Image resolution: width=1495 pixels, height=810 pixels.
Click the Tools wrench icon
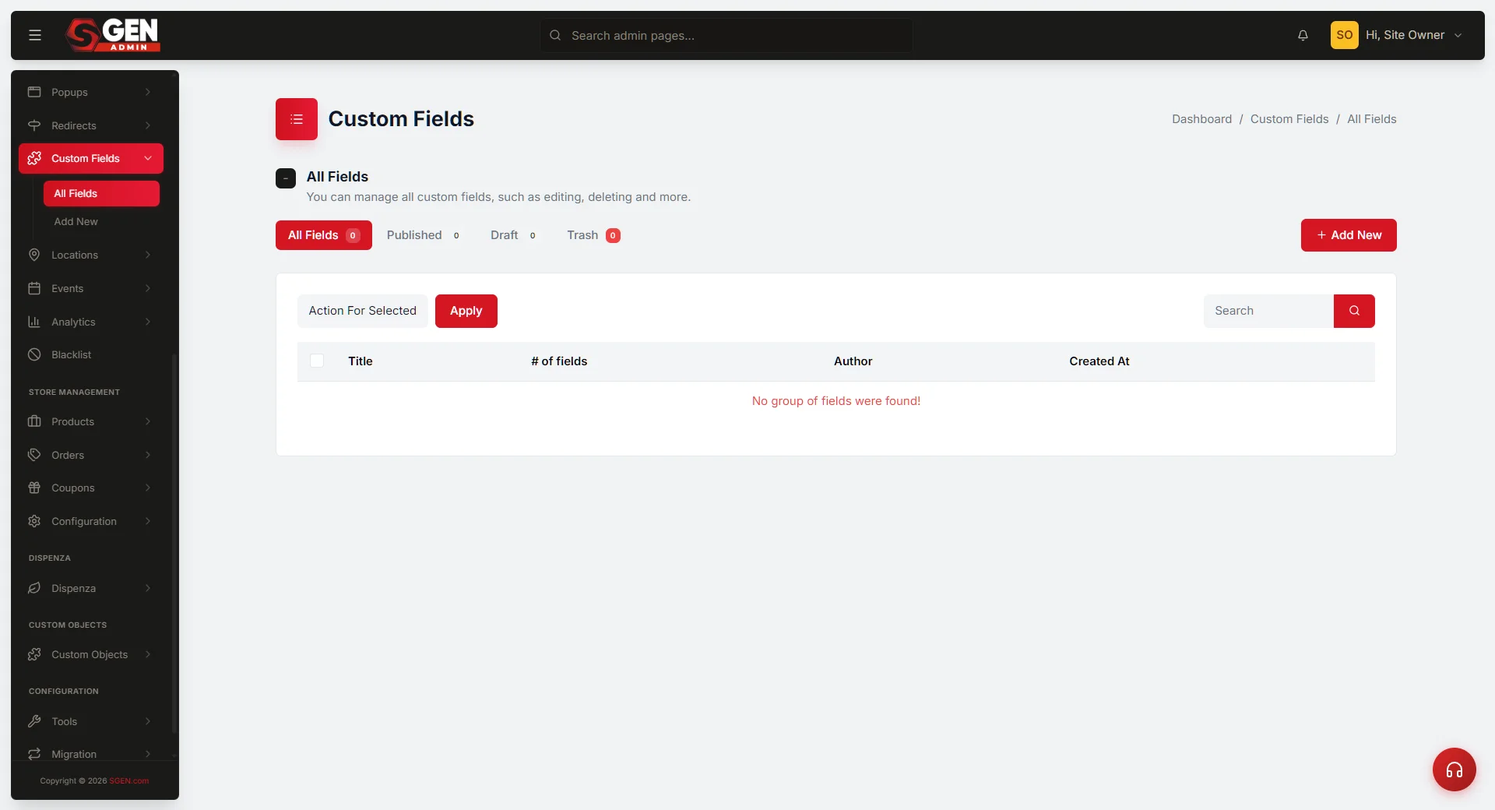[x=34, y=721]
